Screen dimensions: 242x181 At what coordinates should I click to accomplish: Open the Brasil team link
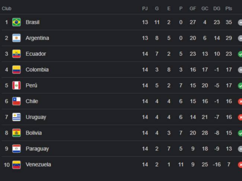pyautogui.click(x=32, y=22)
